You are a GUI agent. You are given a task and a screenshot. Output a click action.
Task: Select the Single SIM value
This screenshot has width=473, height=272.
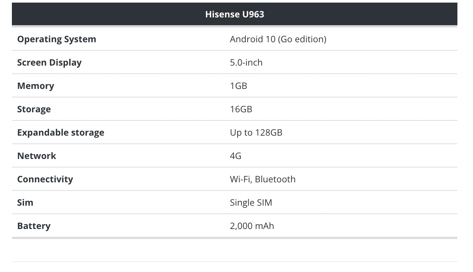(x=251, y=203)
